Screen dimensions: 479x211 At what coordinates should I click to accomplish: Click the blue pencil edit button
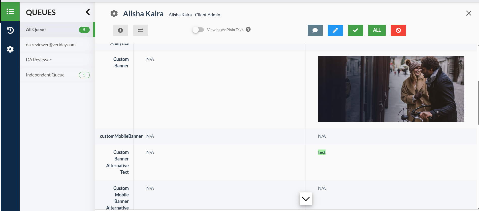click(x=335, y=30)
